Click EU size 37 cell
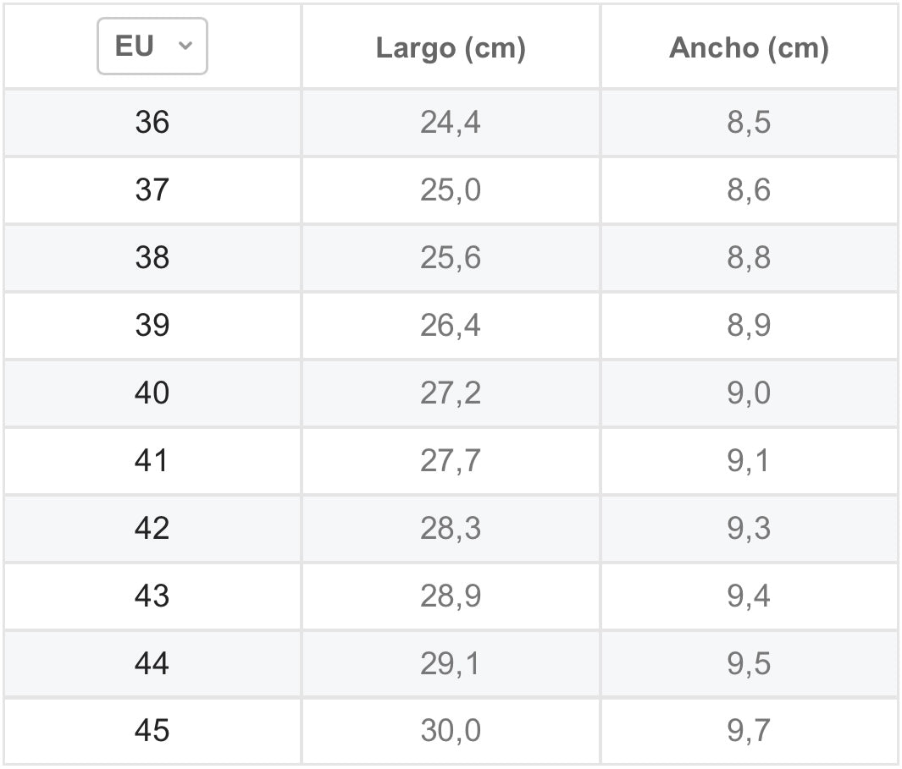Image resolution: width=902 pixels, height=769 pixels. tap(152, 190)
